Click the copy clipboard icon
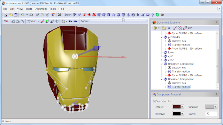 pos(42,15)
